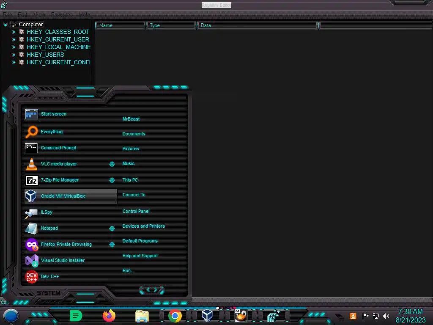
Task: Open the Favorites menu in Registry Editor
Action: point(62,14)
